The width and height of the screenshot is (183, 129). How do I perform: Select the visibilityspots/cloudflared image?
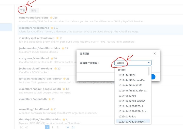[100, 40]
